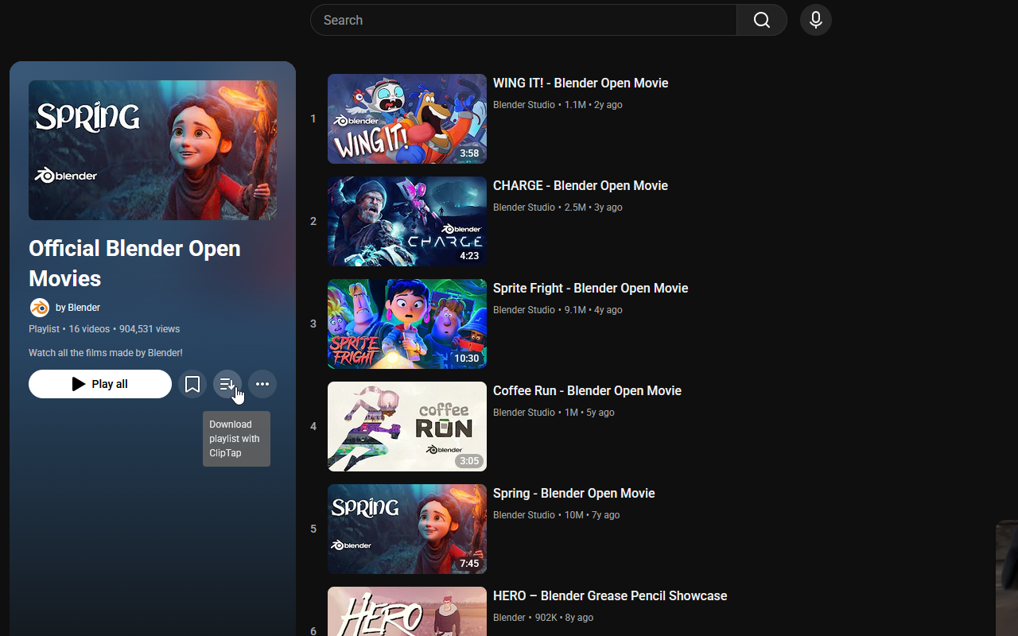The width and height of the screenshot is (1018, 636).
Task: Click Blender channel name under HERO
Action: [x=509, y=618]
